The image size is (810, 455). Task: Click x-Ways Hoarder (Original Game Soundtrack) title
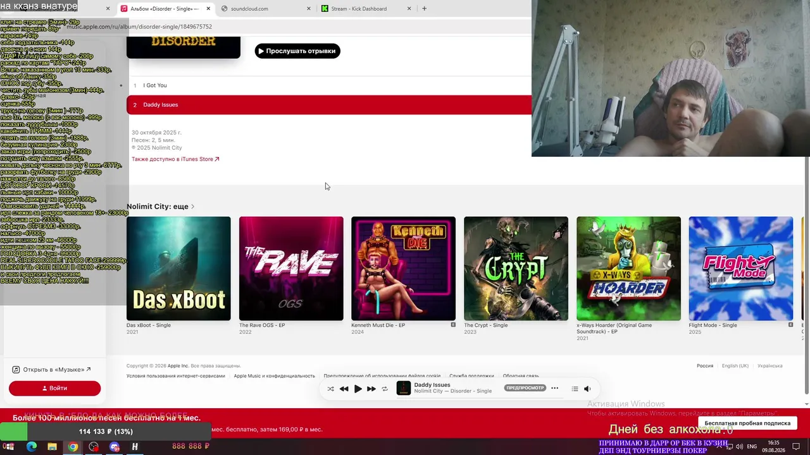point(614,328)
